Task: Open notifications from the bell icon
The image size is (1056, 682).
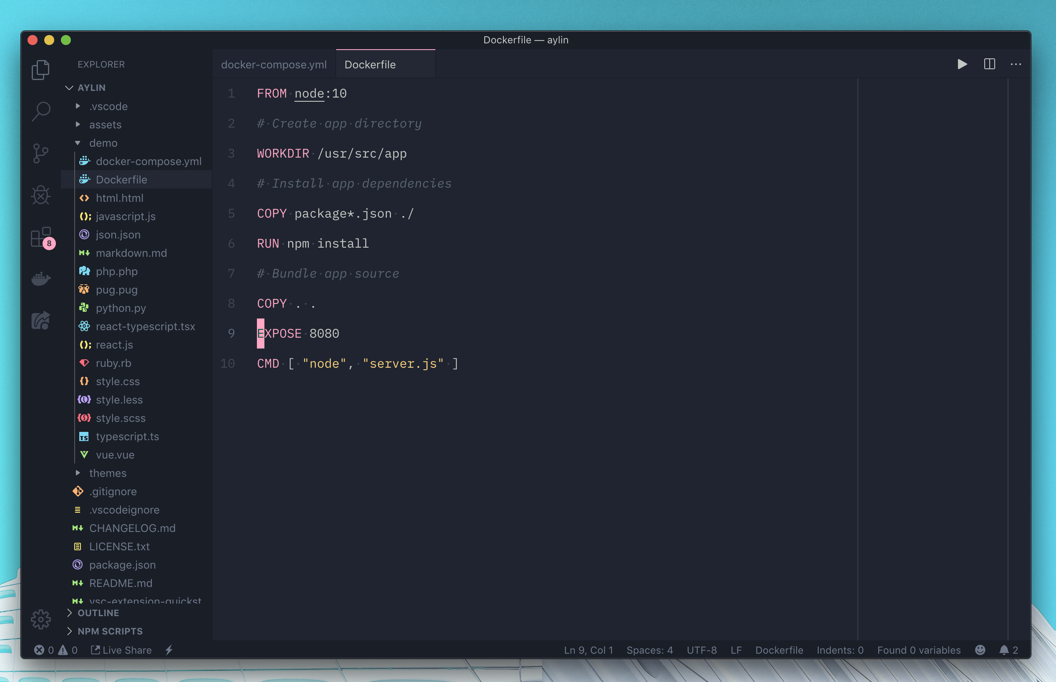Action: (x=1004, y=649)
